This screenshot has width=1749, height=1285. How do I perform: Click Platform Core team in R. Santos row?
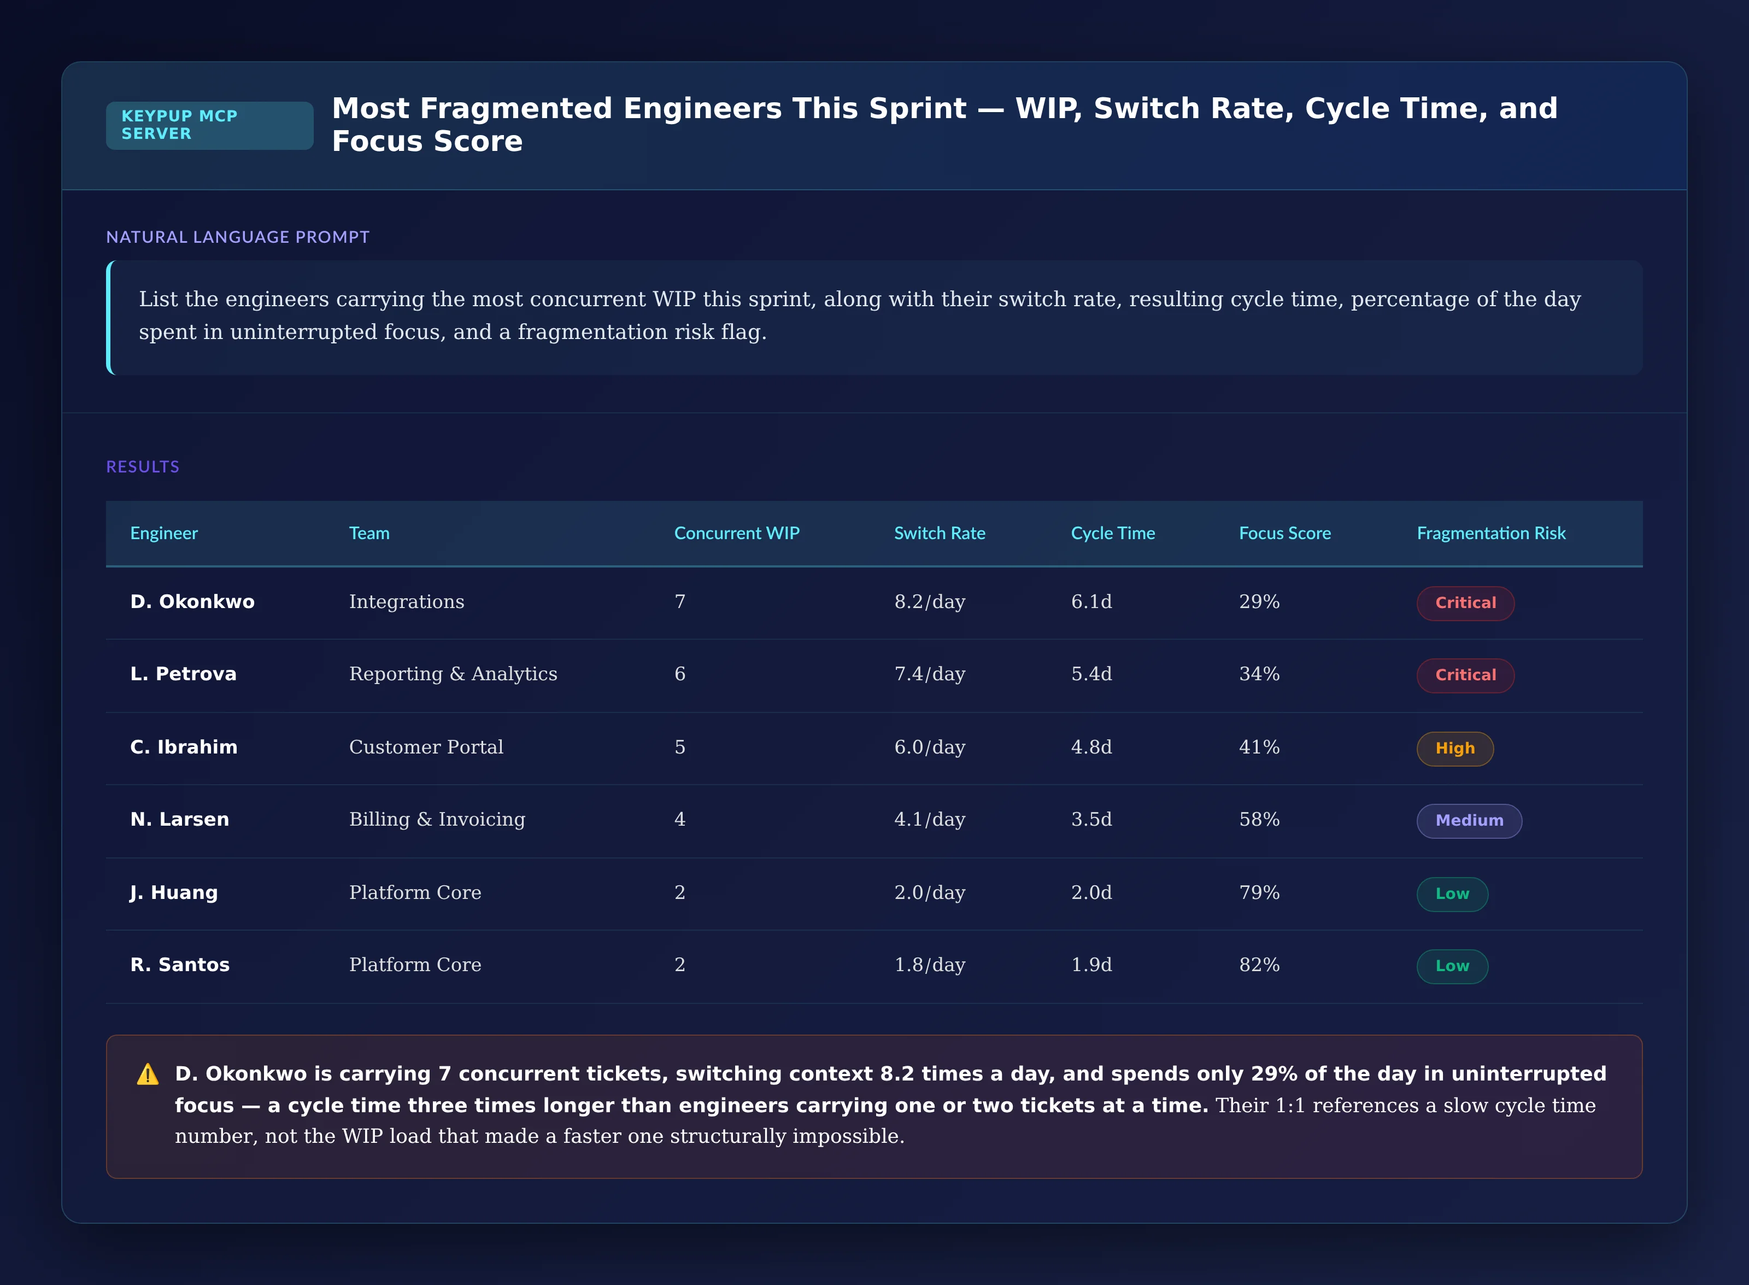coord(415,965)
